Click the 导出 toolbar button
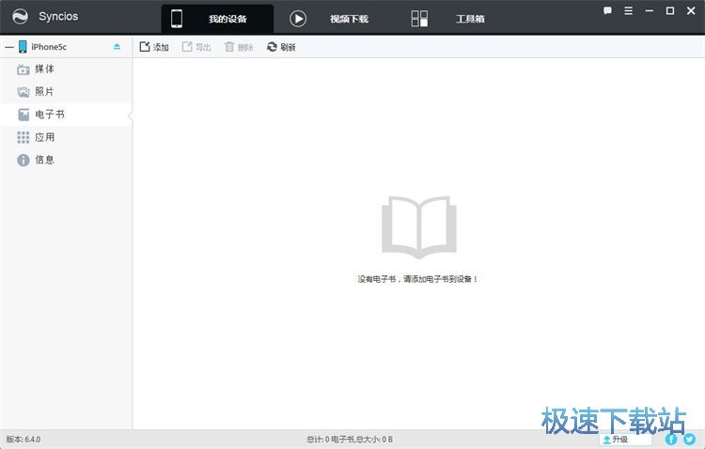 [196, 47]
